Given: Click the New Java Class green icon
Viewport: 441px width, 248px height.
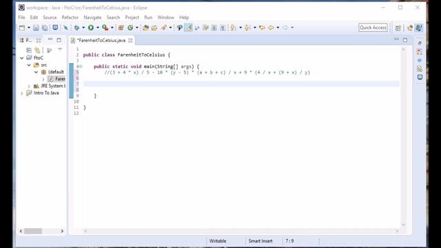Looking at the screenshot, I should 130,28.
